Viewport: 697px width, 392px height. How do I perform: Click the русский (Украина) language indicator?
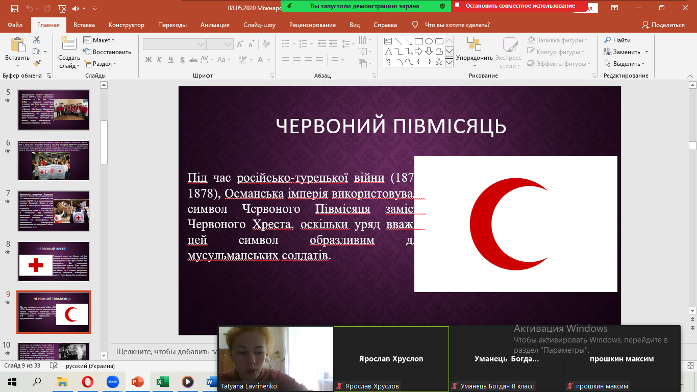(x=90, y=366)
